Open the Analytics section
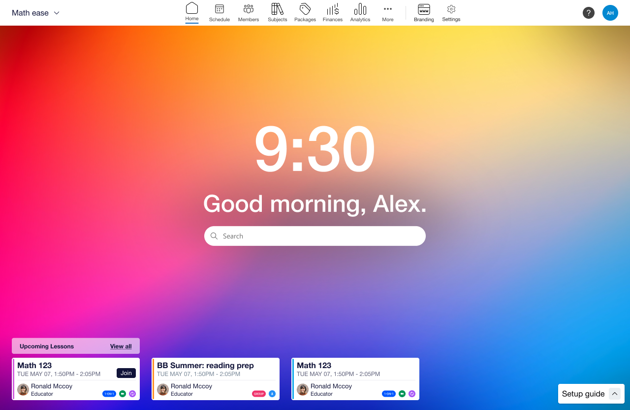The image size is (630, 410). click(x=360, y=12)
